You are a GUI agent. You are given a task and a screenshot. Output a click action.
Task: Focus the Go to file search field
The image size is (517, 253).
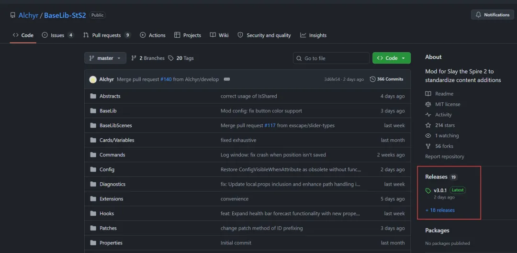coord(331,58)
